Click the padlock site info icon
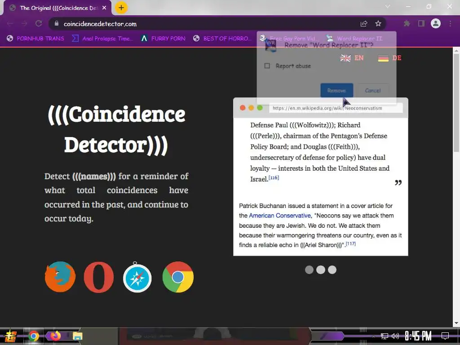Viewport: 460px width, 345px height. 57,23
